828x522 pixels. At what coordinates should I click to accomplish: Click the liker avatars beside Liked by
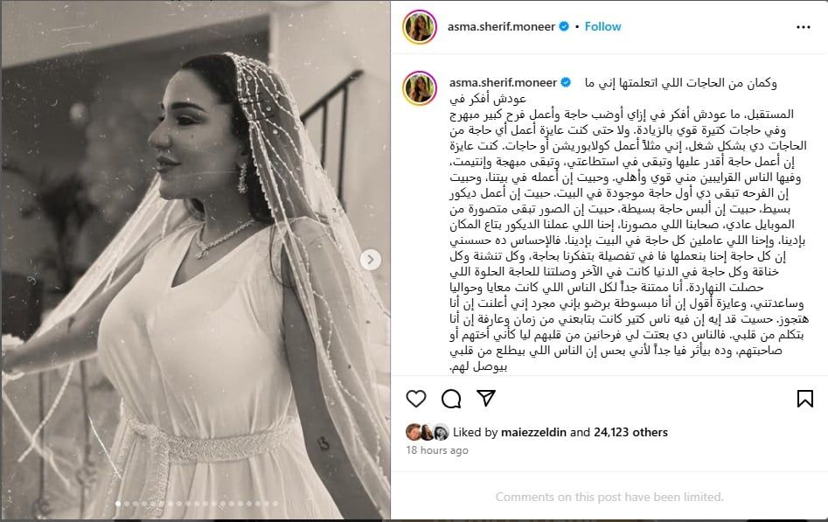pyautogui.click(x=428, y=432)
